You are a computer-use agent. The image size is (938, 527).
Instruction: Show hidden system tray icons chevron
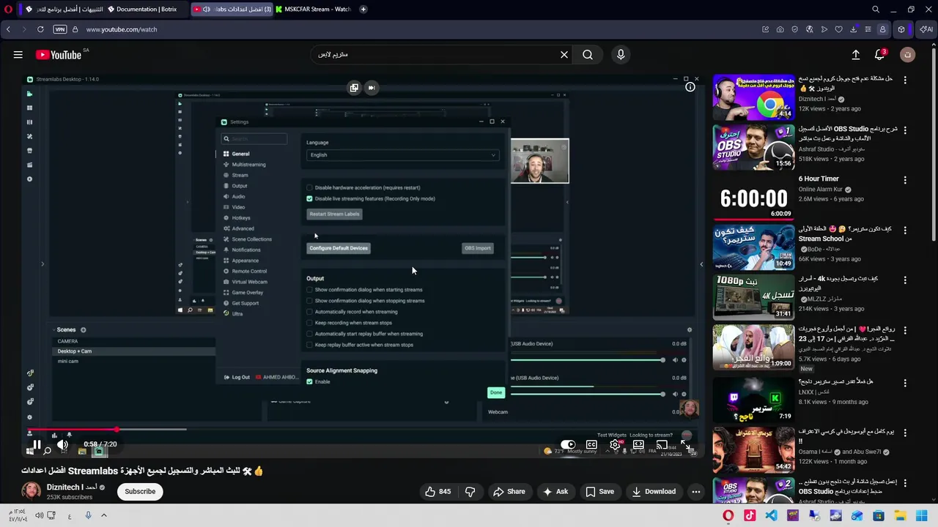click(103, 515)
